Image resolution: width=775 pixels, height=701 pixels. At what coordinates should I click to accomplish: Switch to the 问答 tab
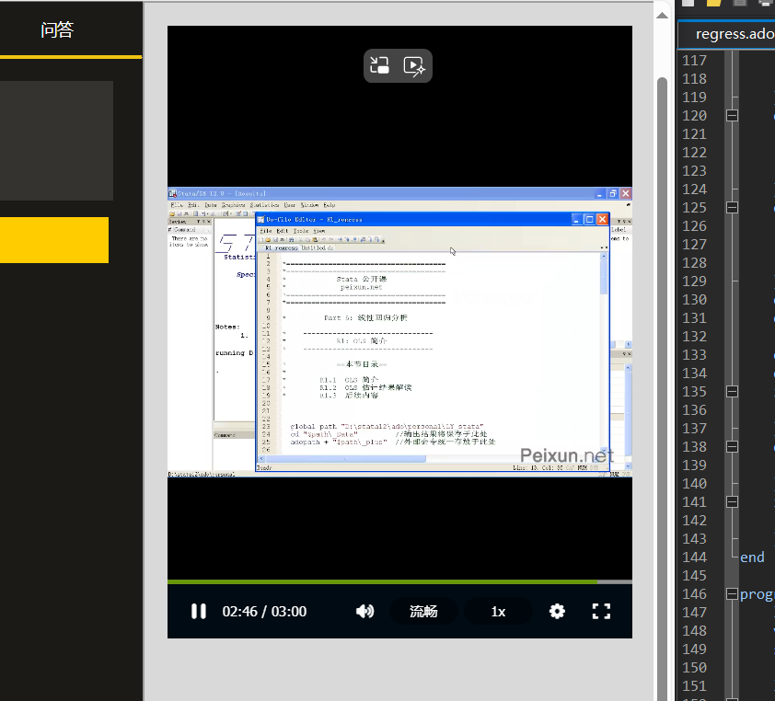[x=57, y=29]
